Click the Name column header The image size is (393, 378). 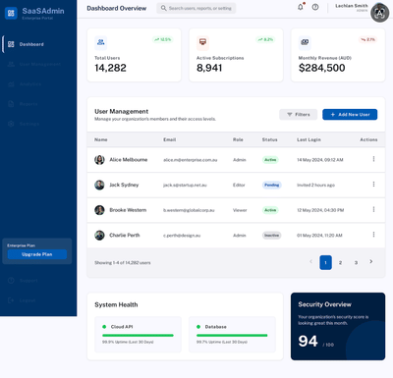pyautogui.click(x=101, y=139)
